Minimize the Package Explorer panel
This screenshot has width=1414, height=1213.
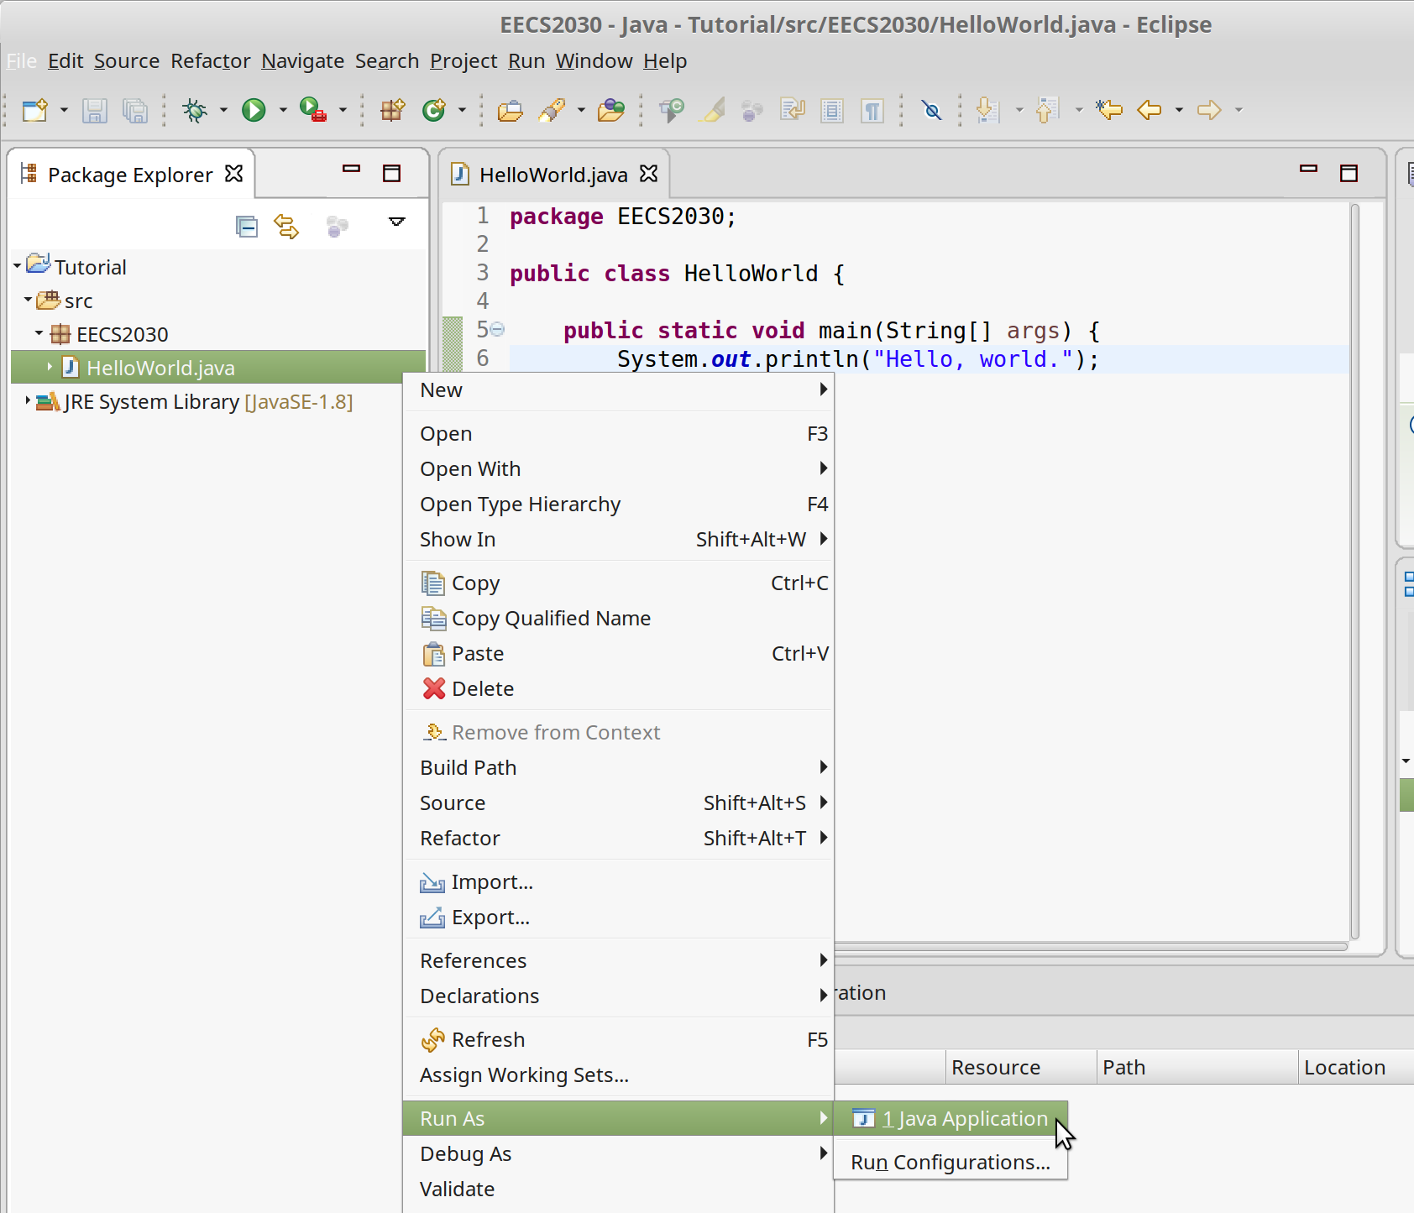point(351,170)
